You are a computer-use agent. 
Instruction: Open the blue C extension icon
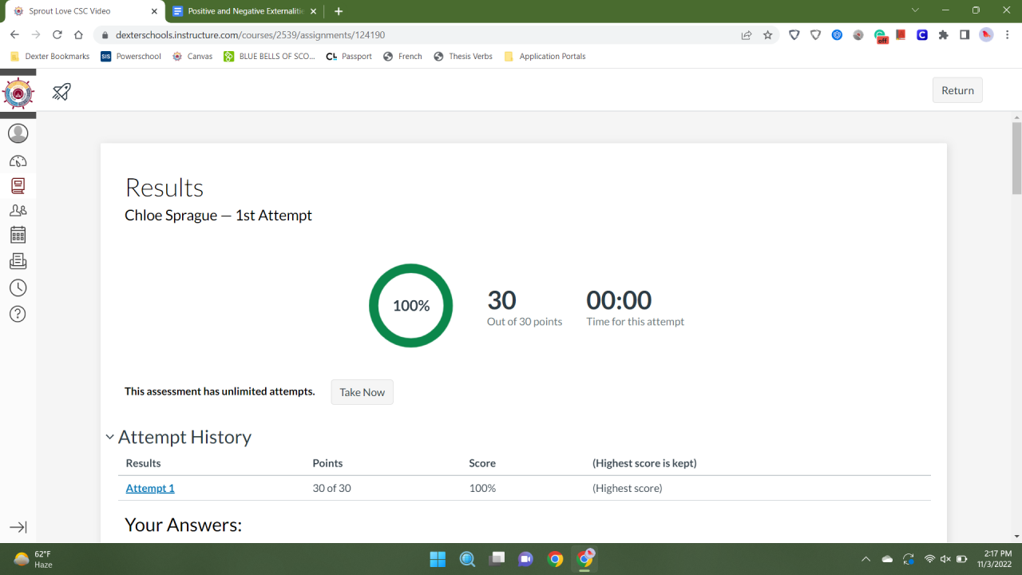pyautogui.click(x=922, y=35)
